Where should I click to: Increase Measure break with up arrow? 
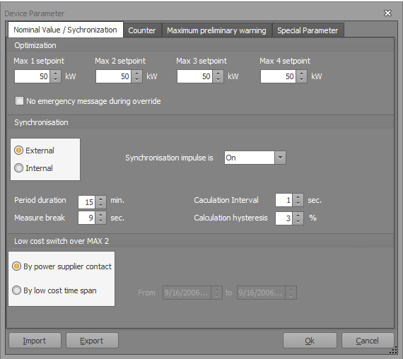point(100,215)
